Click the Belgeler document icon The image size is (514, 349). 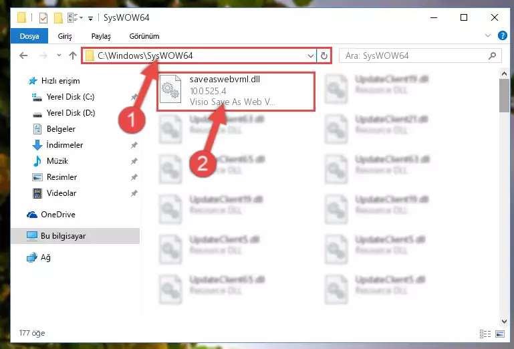(37, 129)
